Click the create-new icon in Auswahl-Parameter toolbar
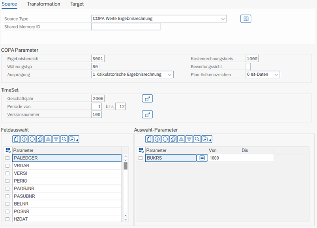Image resolution: width=317 pixels, height=228 pixels. (149, 139)
